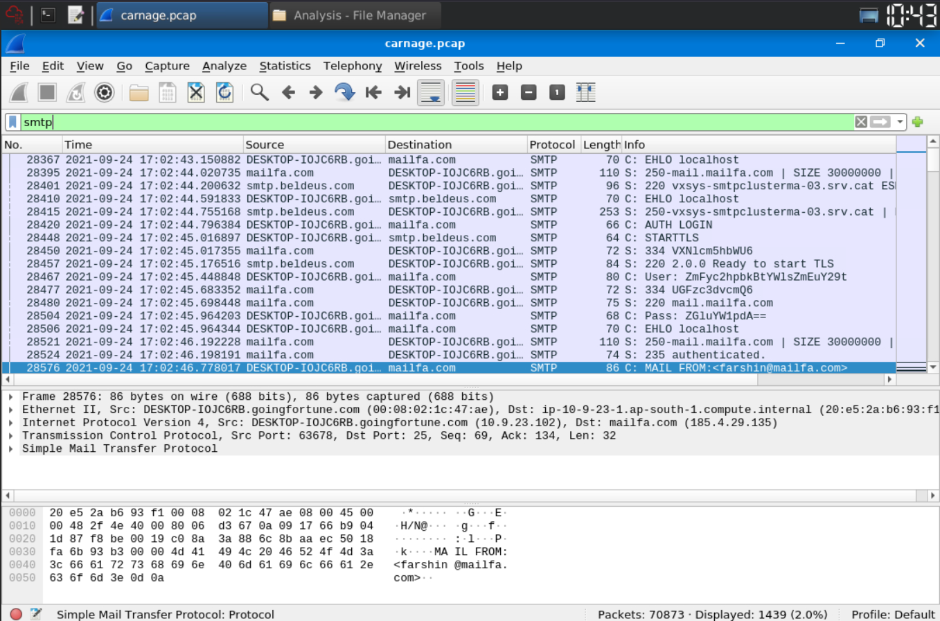This screenshot has height=621, width=940.
Task: Go back in packet history
Action: click(x=288, y=92)
